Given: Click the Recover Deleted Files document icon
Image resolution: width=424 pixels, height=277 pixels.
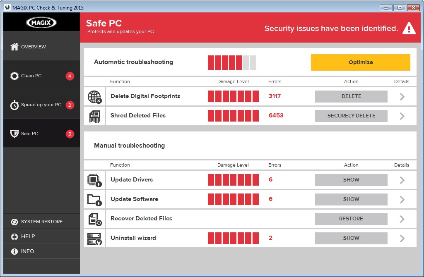Looking at the screenshot, I should coord(94,219).
